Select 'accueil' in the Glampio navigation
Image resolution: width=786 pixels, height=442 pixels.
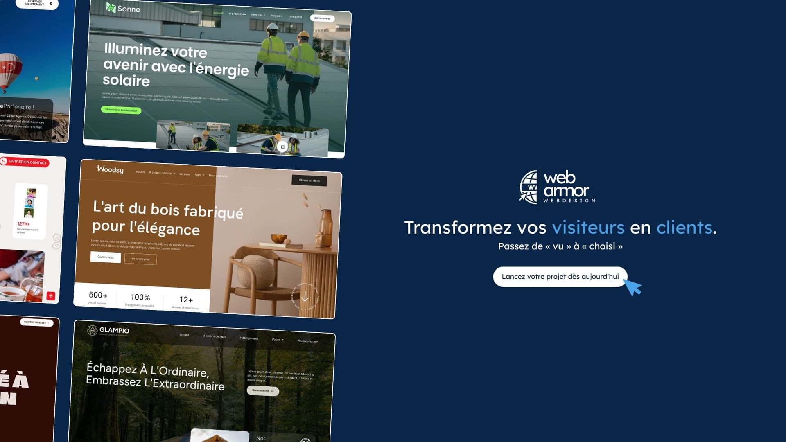point(184,335)
